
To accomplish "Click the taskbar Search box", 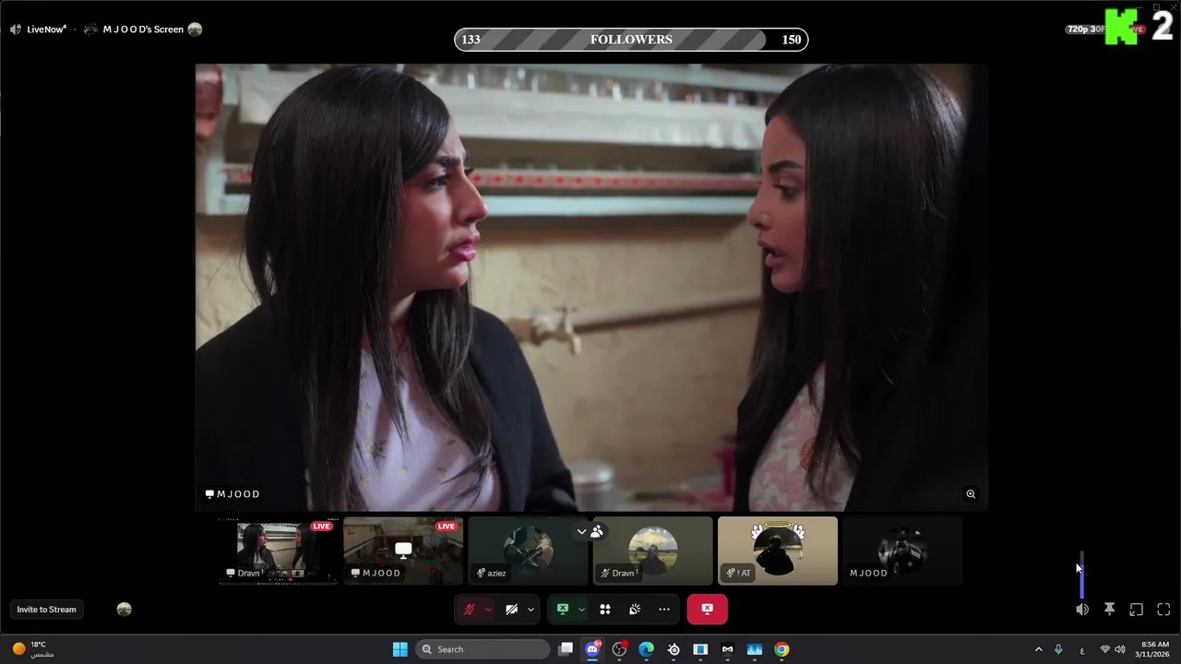I will 483,649.
